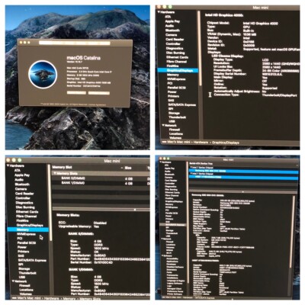Open System Report from About This Mac

click(x=76, y=93)
